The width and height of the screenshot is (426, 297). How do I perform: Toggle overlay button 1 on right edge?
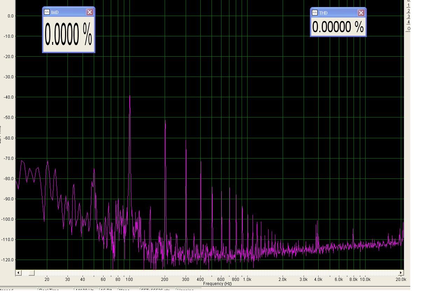[409, 6]
